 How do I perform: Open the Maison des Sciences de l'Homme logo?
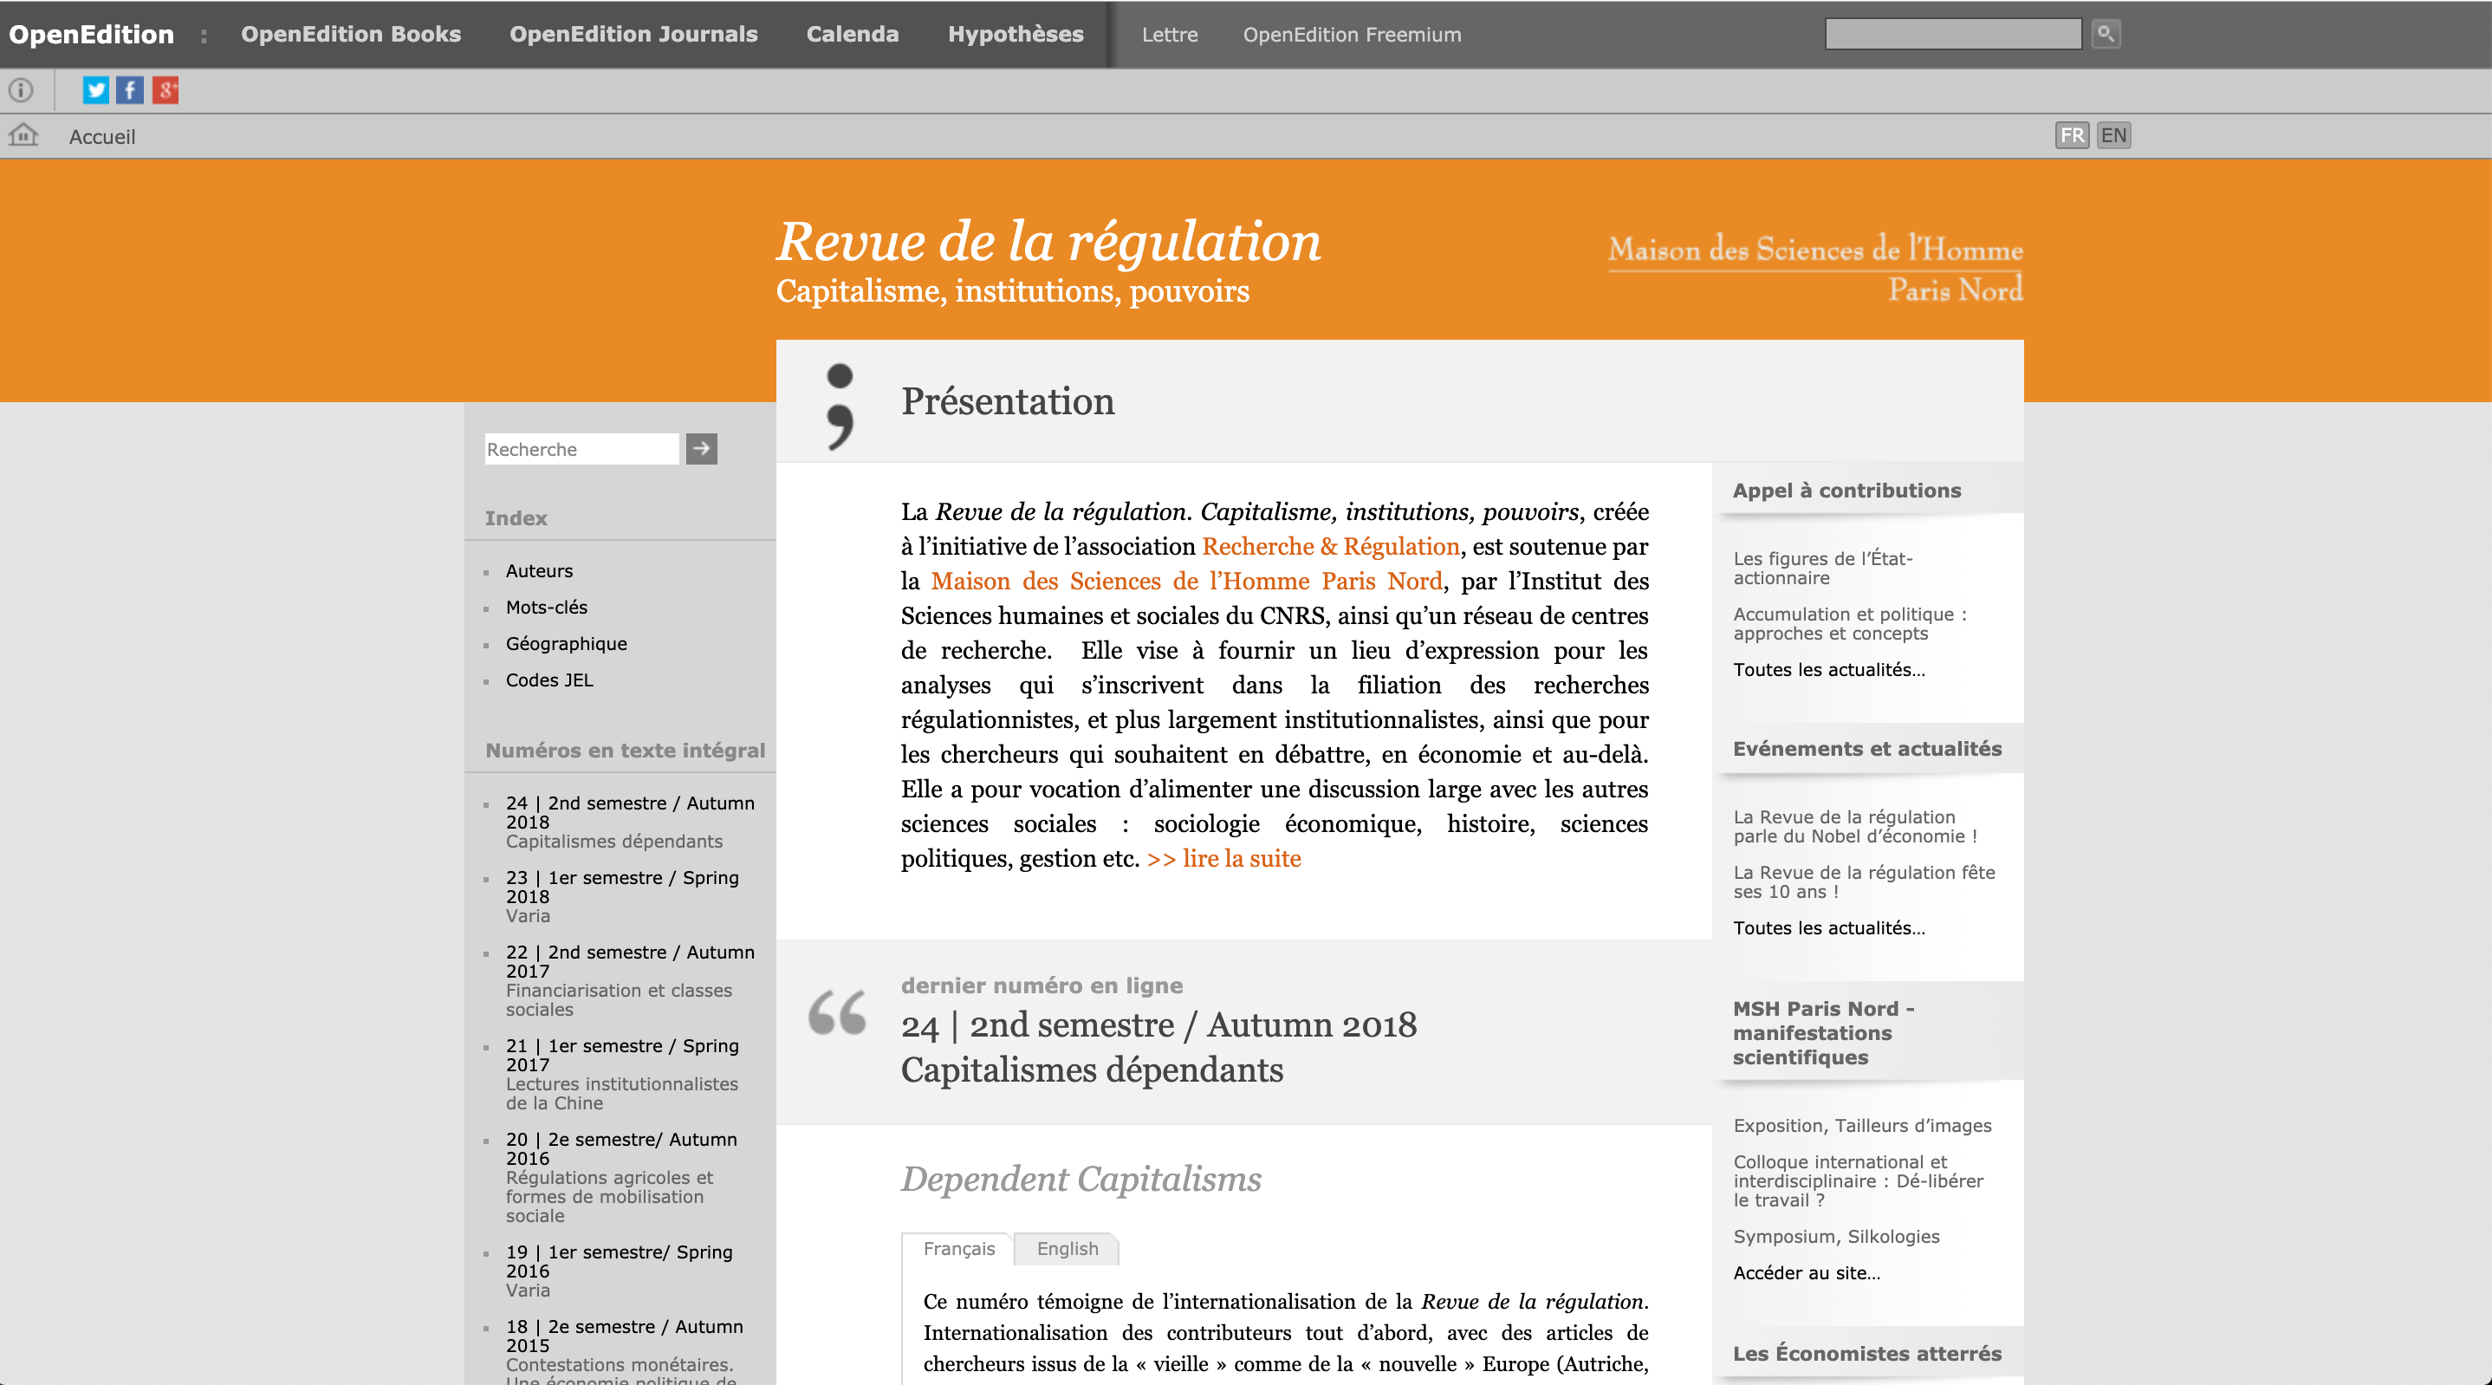tap(1816, 269)
